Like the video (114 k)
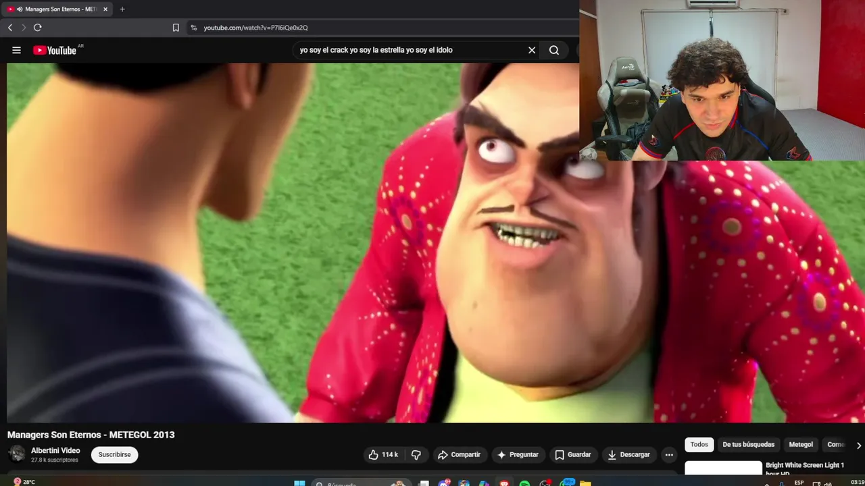The width and height of the screenshot is (865, 486). pos(383,455)
